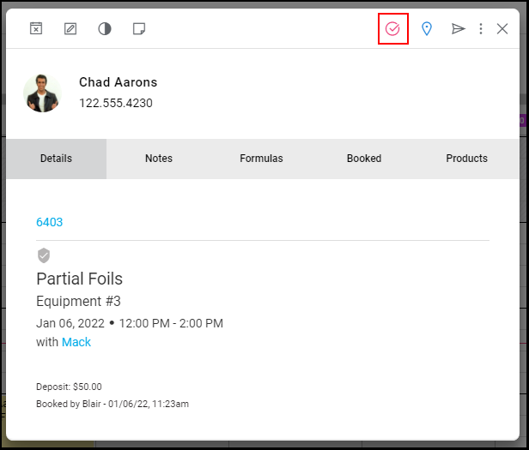Viewport: 529px width, 450px height.
Task: Click the phone number 122.555.4230
Action: click(116, 103)
